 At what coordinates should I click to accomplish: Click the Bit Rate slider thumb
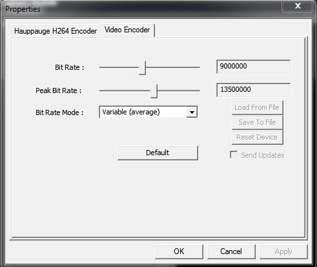coord(142,68)
